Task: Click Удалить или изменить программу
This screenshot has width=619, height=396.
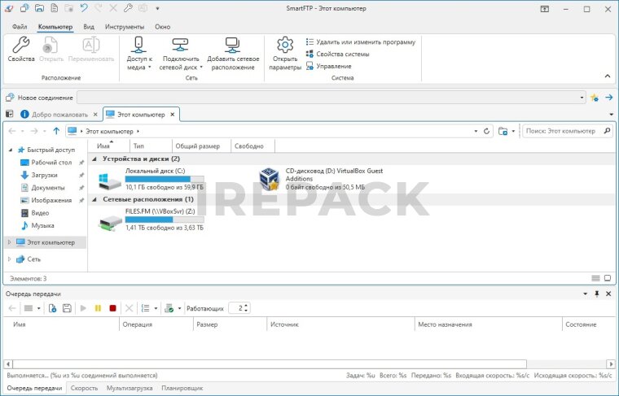Action: [x=360, y=41]
